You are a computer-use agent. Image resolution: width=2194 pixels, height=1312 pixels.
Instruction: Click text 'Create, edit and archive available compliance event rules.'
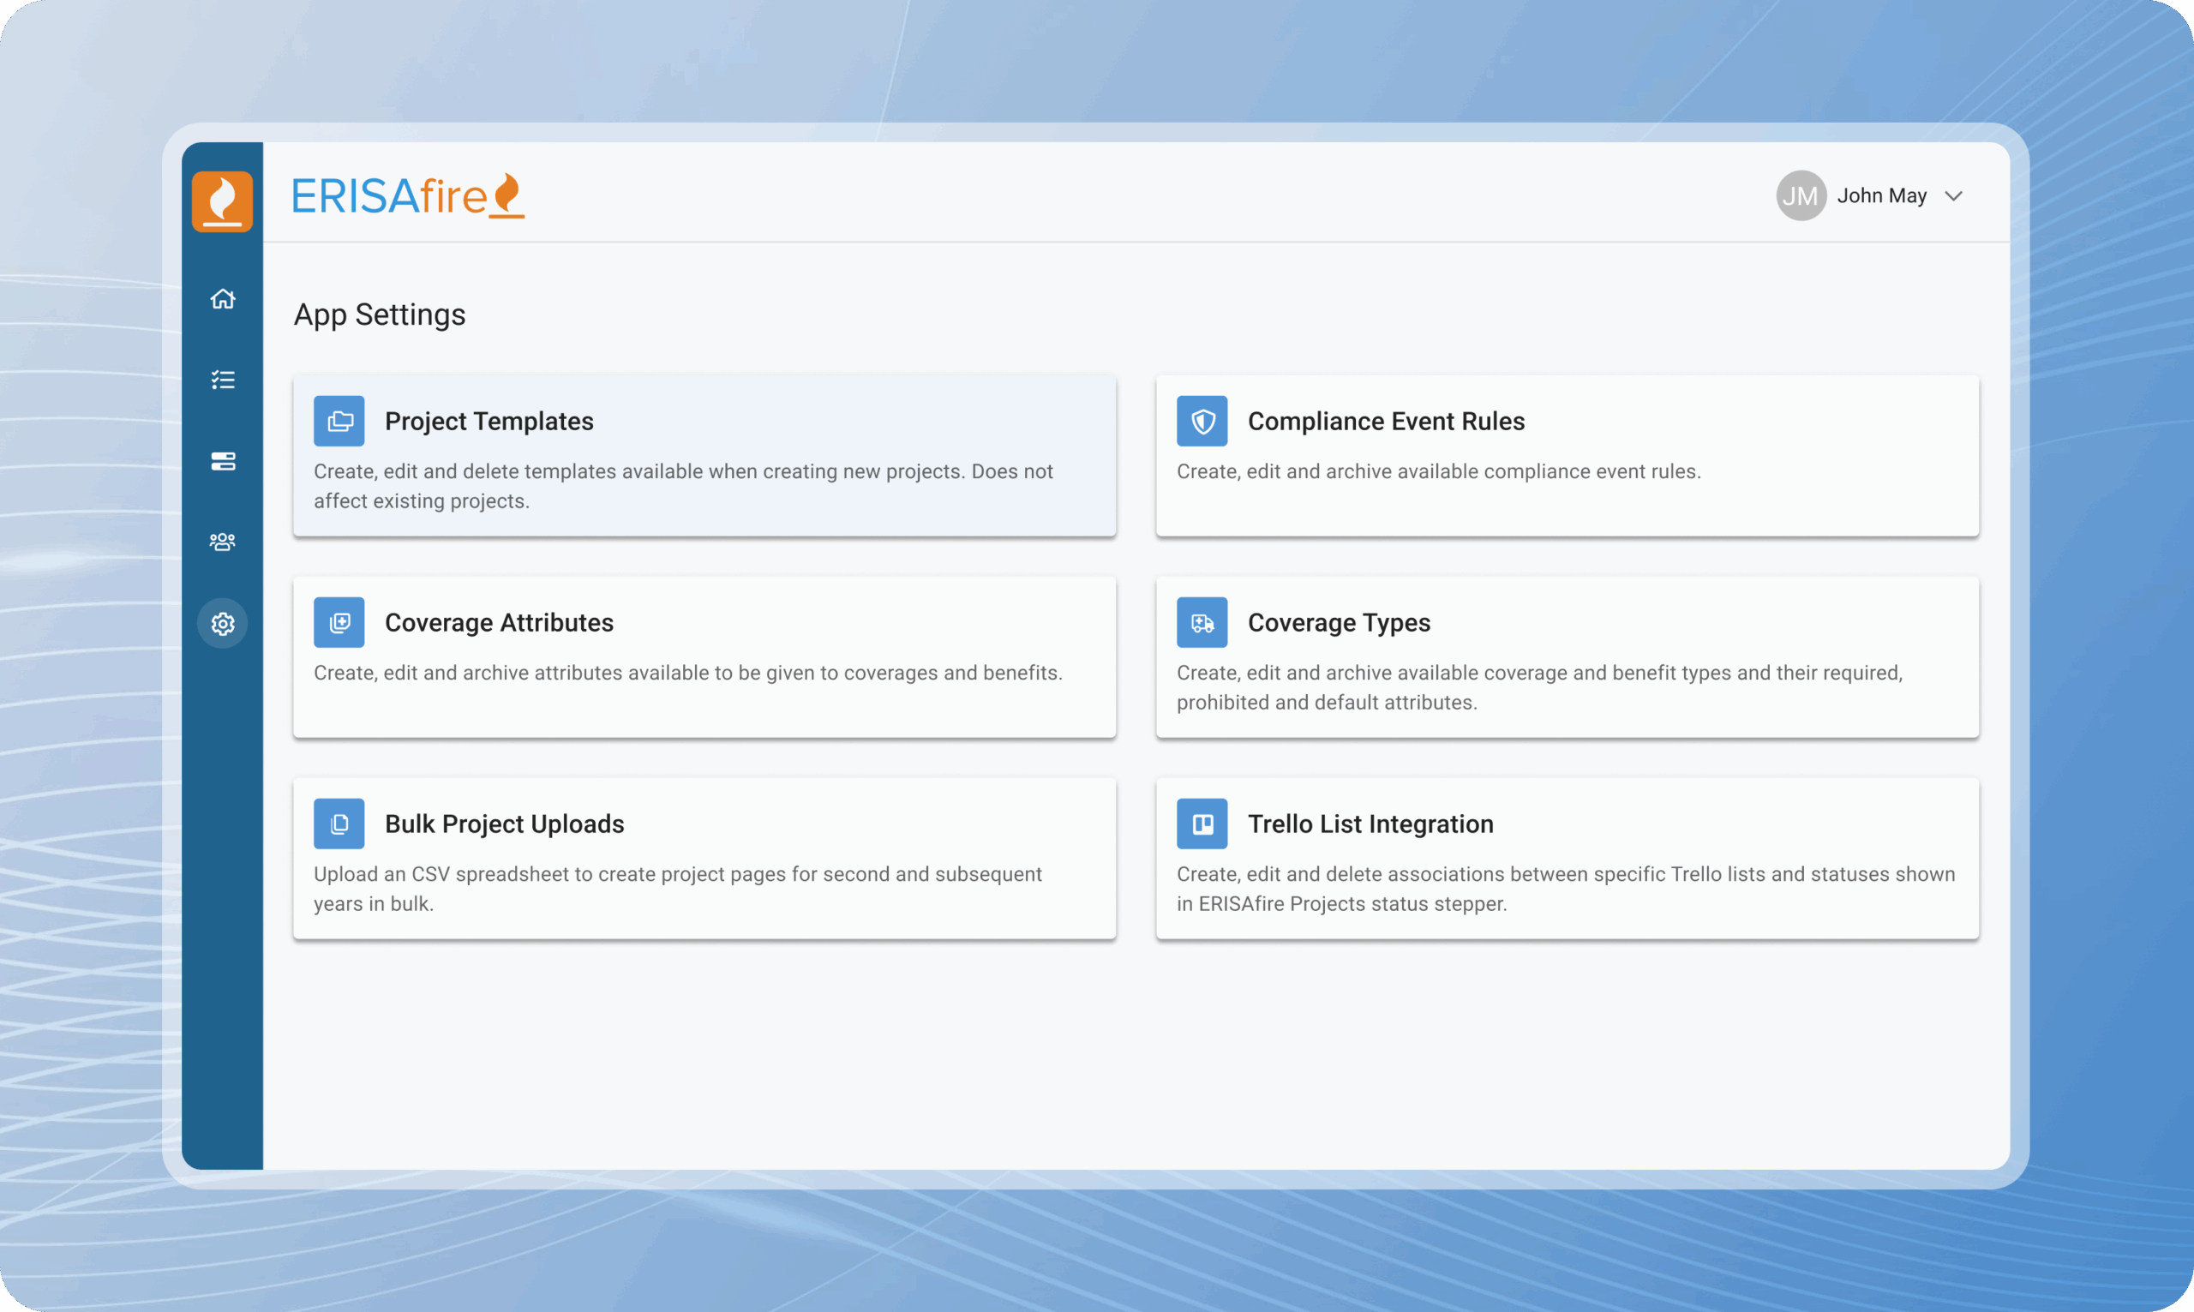(x=1438, y=471)
